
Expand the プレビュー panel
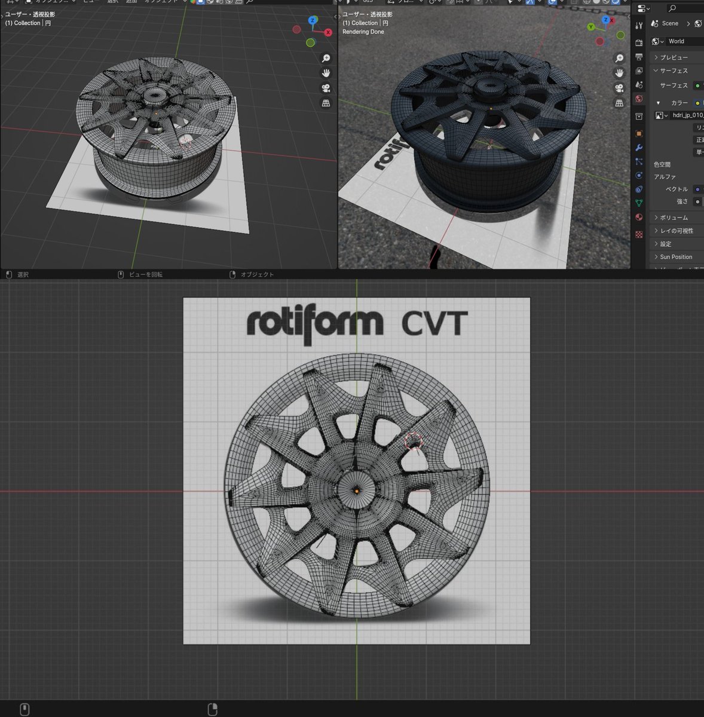coord(676,57)
